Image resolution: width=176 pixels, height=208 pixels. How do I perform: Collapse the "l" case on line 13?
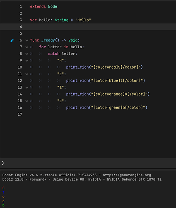tap(27, 87)
